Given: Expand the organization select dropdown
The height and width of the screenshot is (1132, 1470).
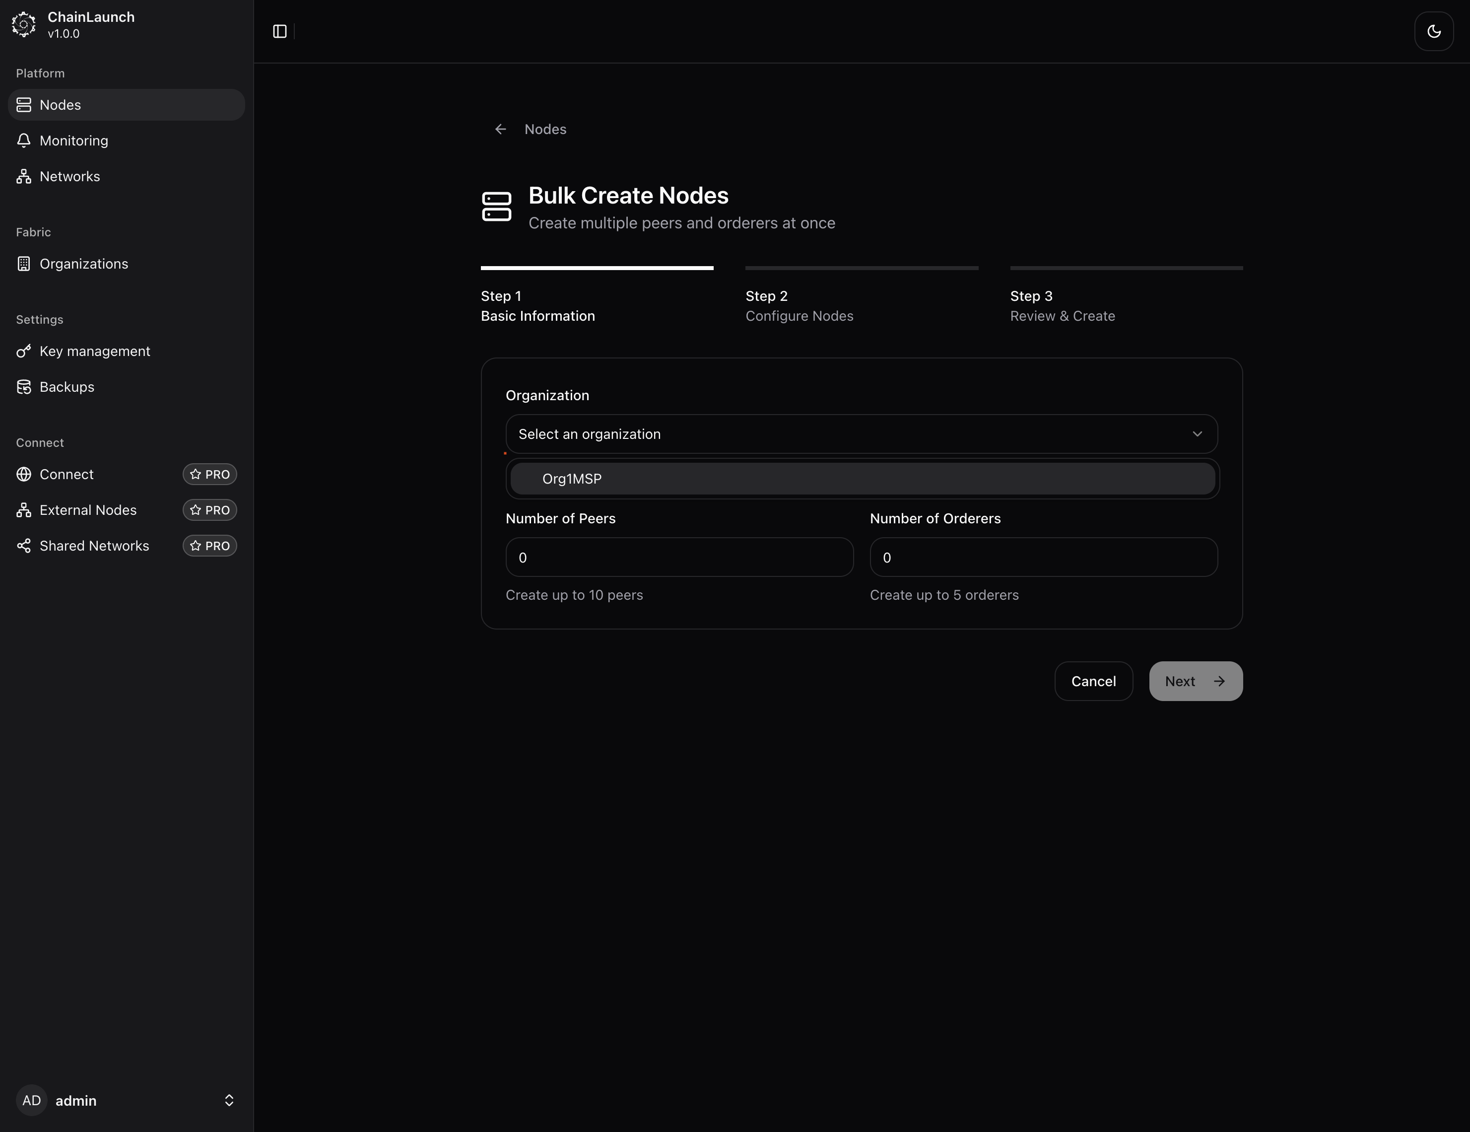Looking at the screenshot, I should click(861, 434).
